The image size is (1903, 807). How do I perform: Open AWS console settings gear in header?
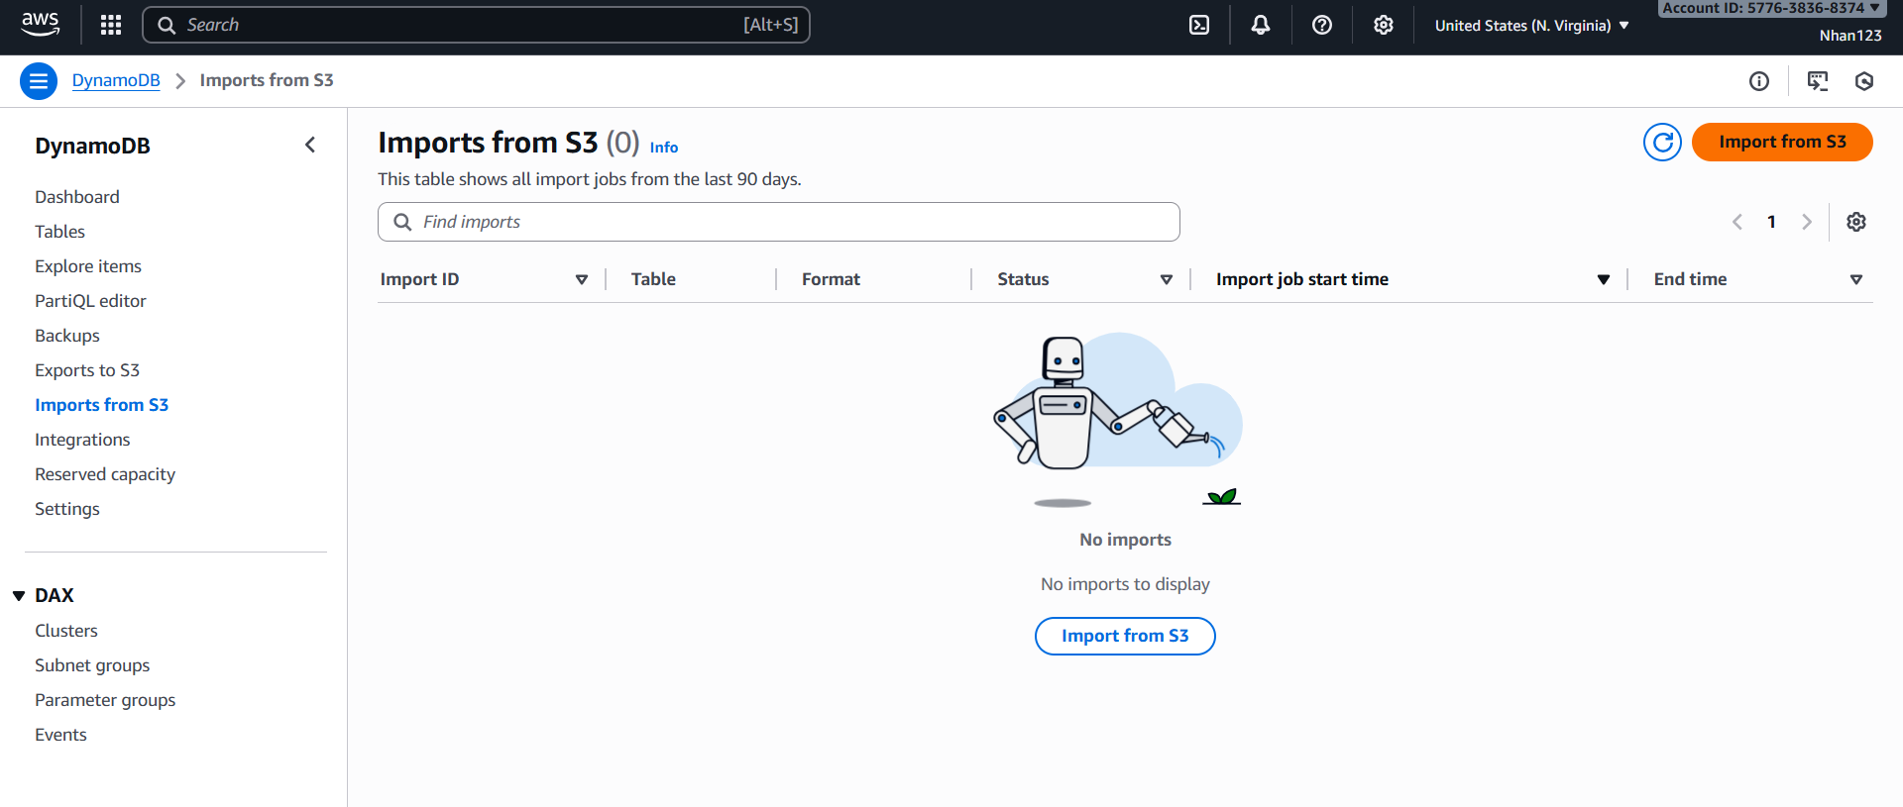pos(1384,25)
